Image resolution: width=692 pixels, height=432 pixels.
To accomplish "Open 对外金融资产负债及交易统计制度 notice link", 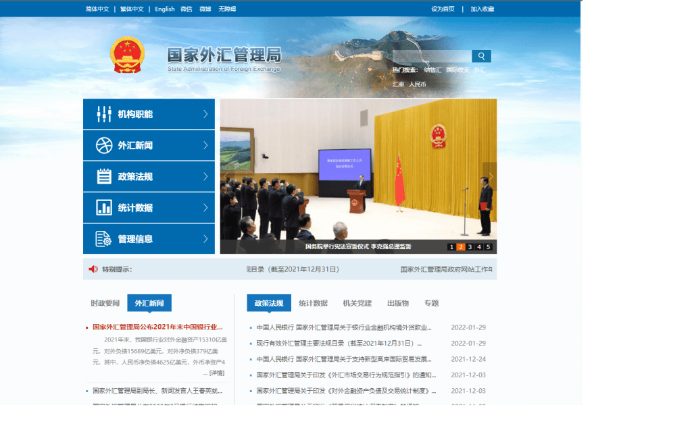I will [346, 391].
